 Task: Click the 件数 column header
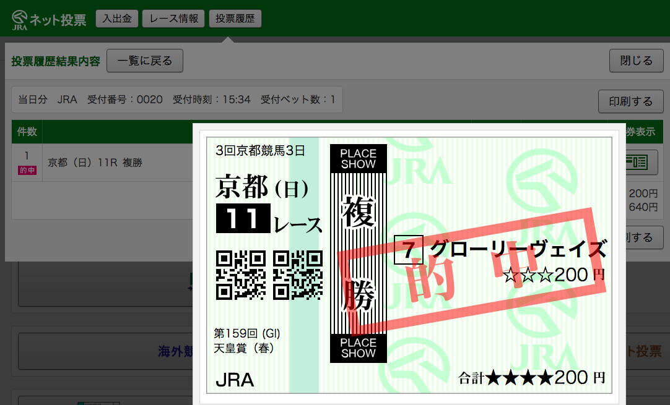[x=27, y=132]
